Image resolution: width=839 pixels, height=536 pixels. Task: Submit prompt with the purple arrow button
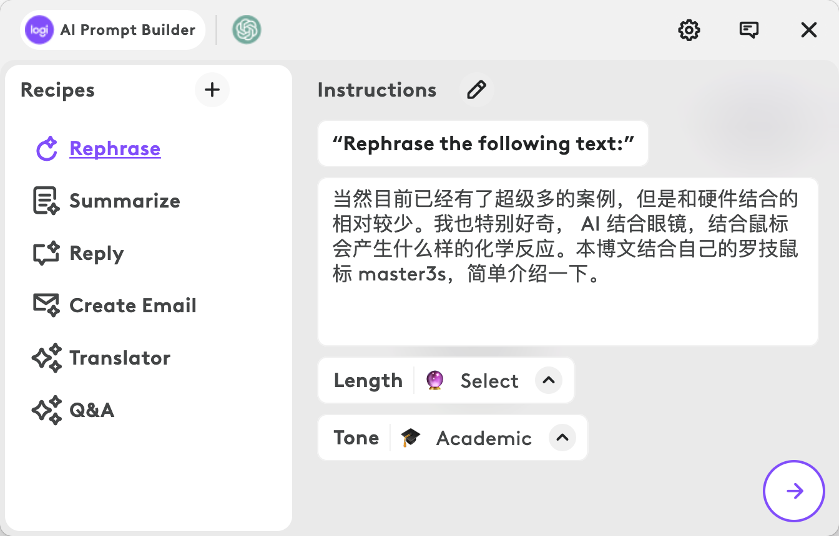794,491
